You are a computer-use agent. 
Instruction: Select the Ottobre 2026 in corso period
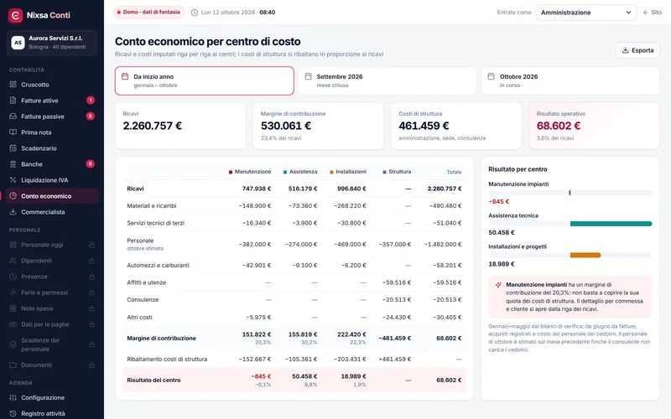(570, 80)
